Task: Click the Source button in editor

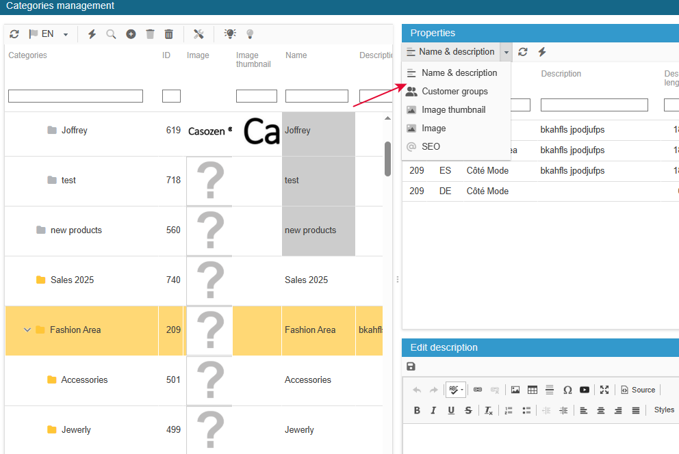Action: click(639, 390)
